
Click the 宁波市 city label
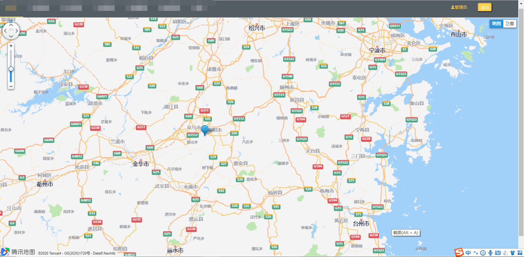tap(377, 50)
